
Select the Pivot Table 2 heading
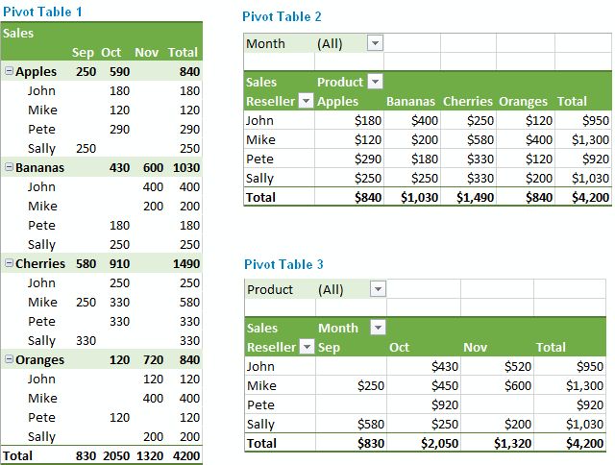pyautogui.click(x=282, y=16)
